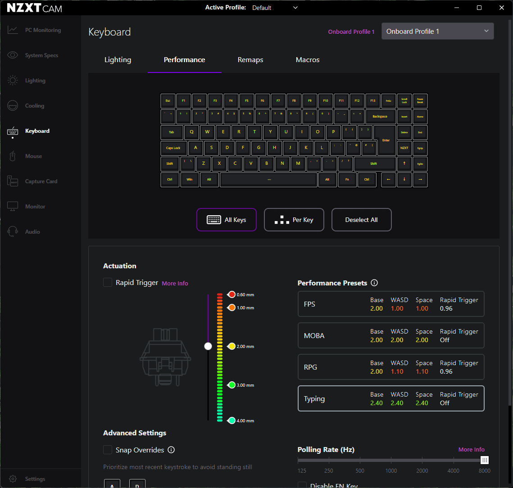
Task: Click the Polling Rate slider handle
Action: tap(485, 460)
